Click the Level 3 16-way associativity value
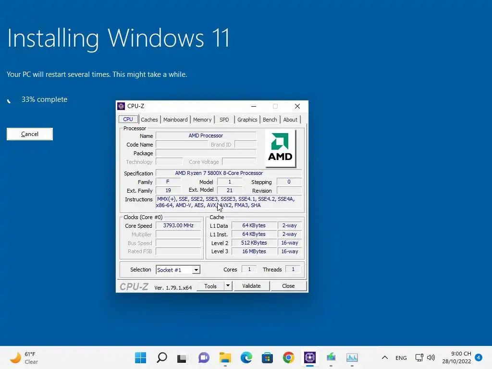The height and width of the screenshot is (369, 492). tap(290, 251)
